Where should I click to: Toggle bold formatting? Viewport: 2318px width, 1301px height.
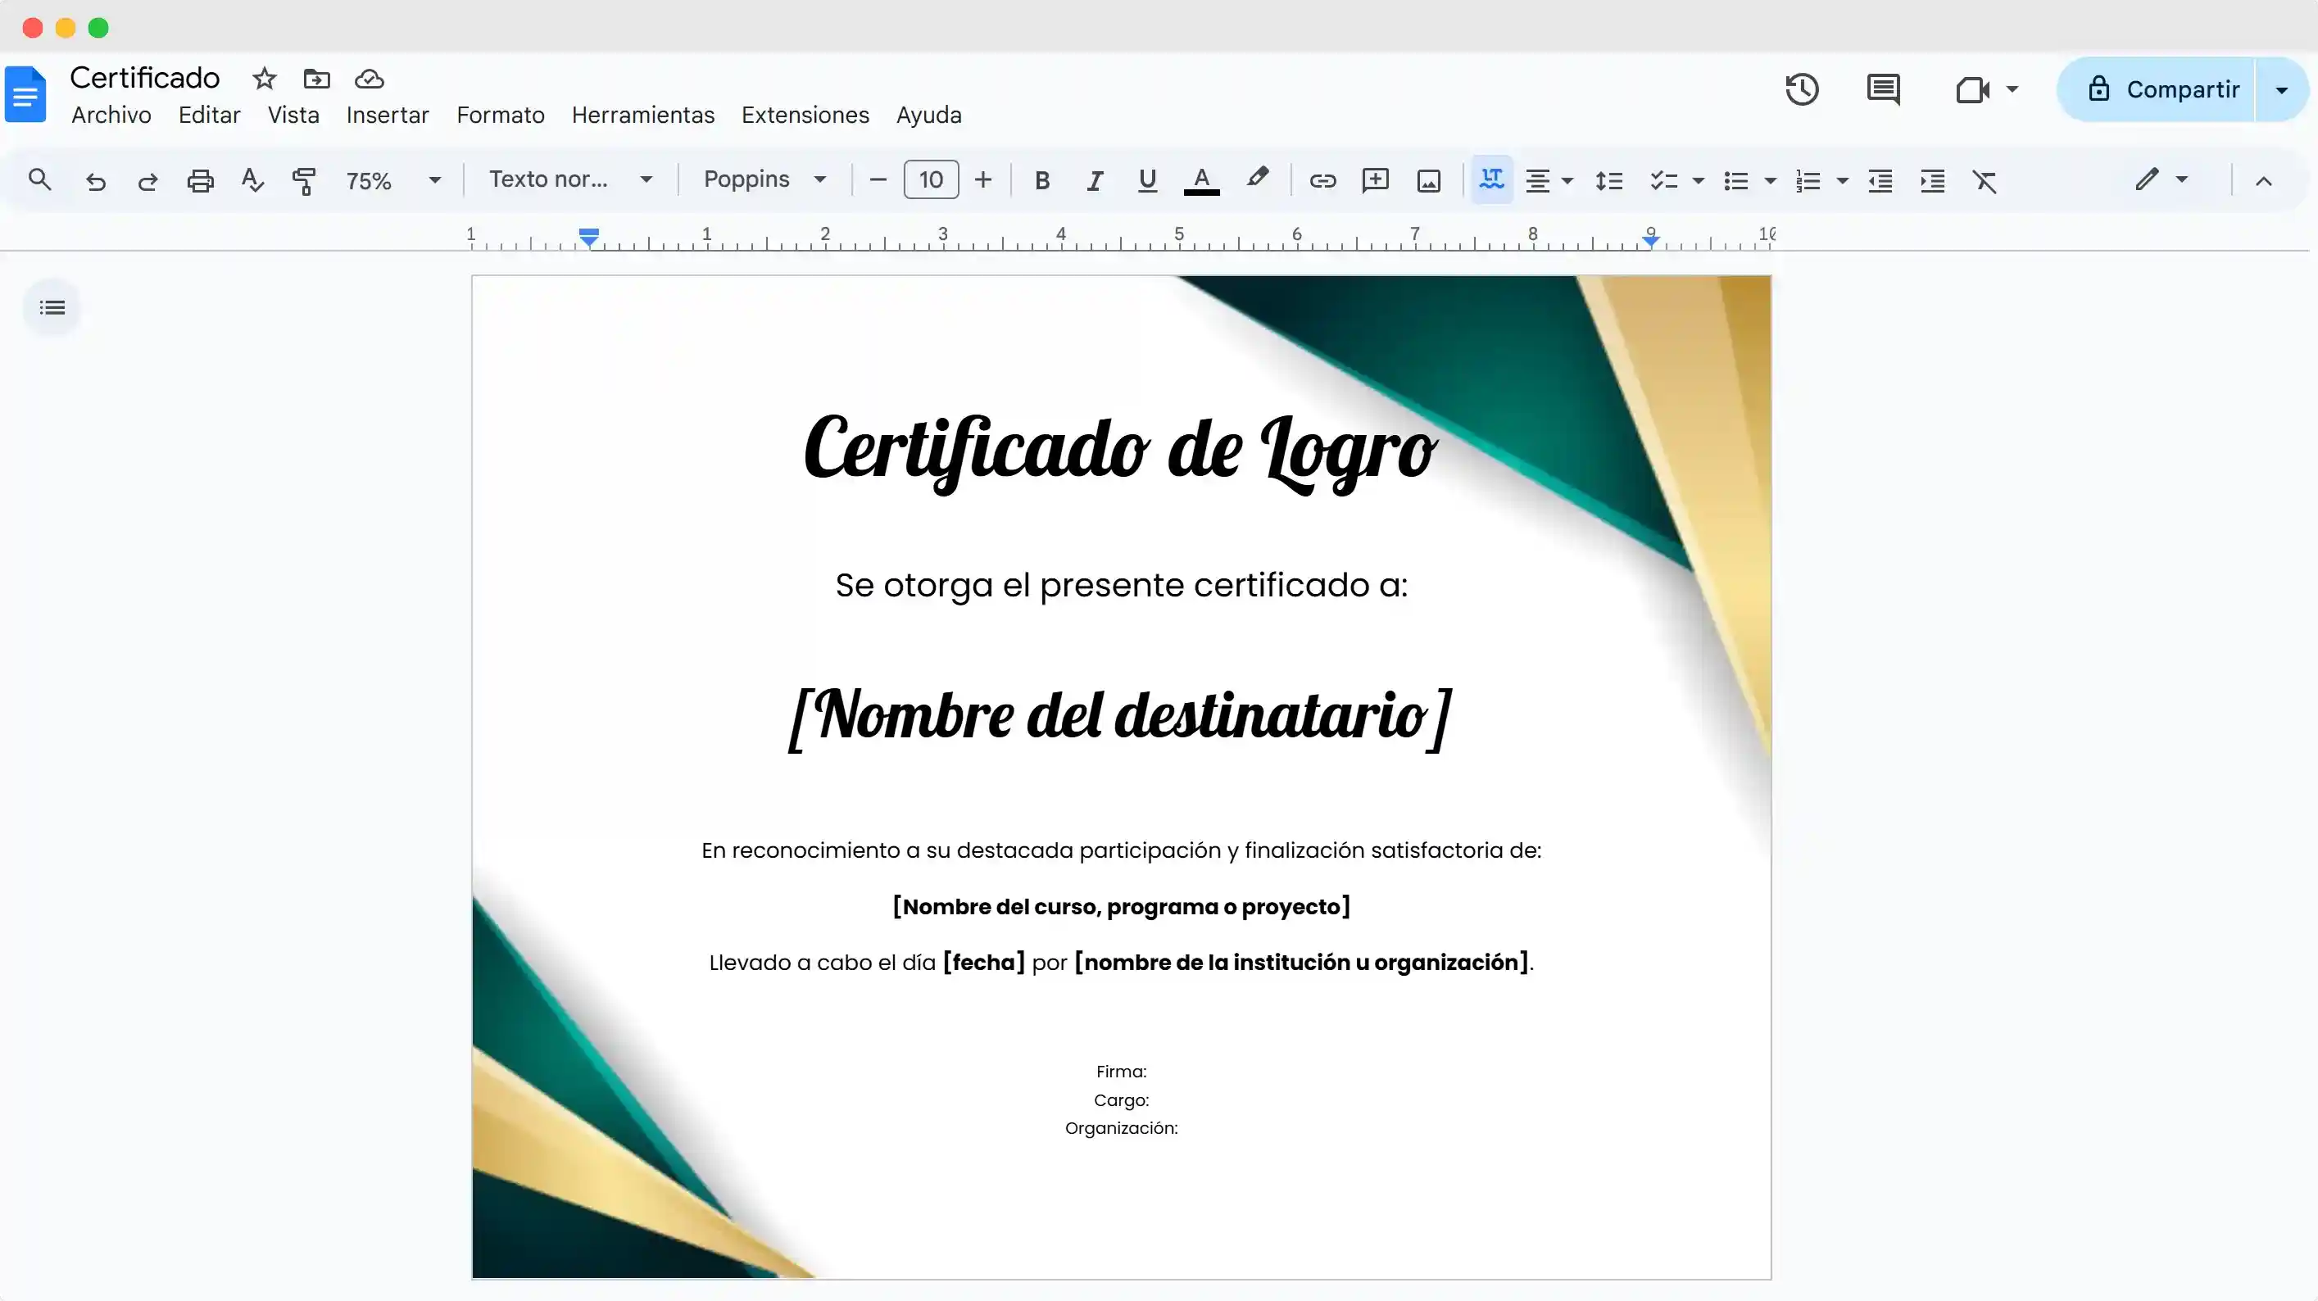pos(1042,181)
